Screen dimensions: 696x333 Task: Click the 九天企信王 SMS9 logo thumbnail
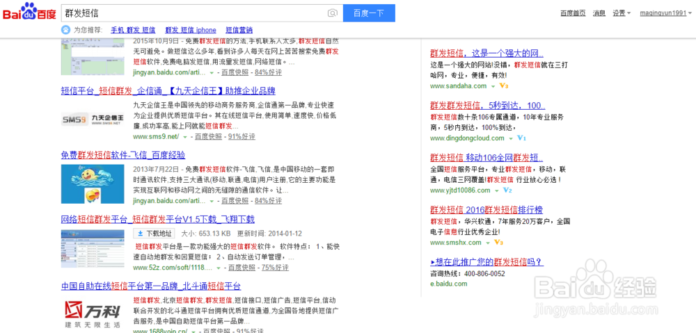(93, 119)
